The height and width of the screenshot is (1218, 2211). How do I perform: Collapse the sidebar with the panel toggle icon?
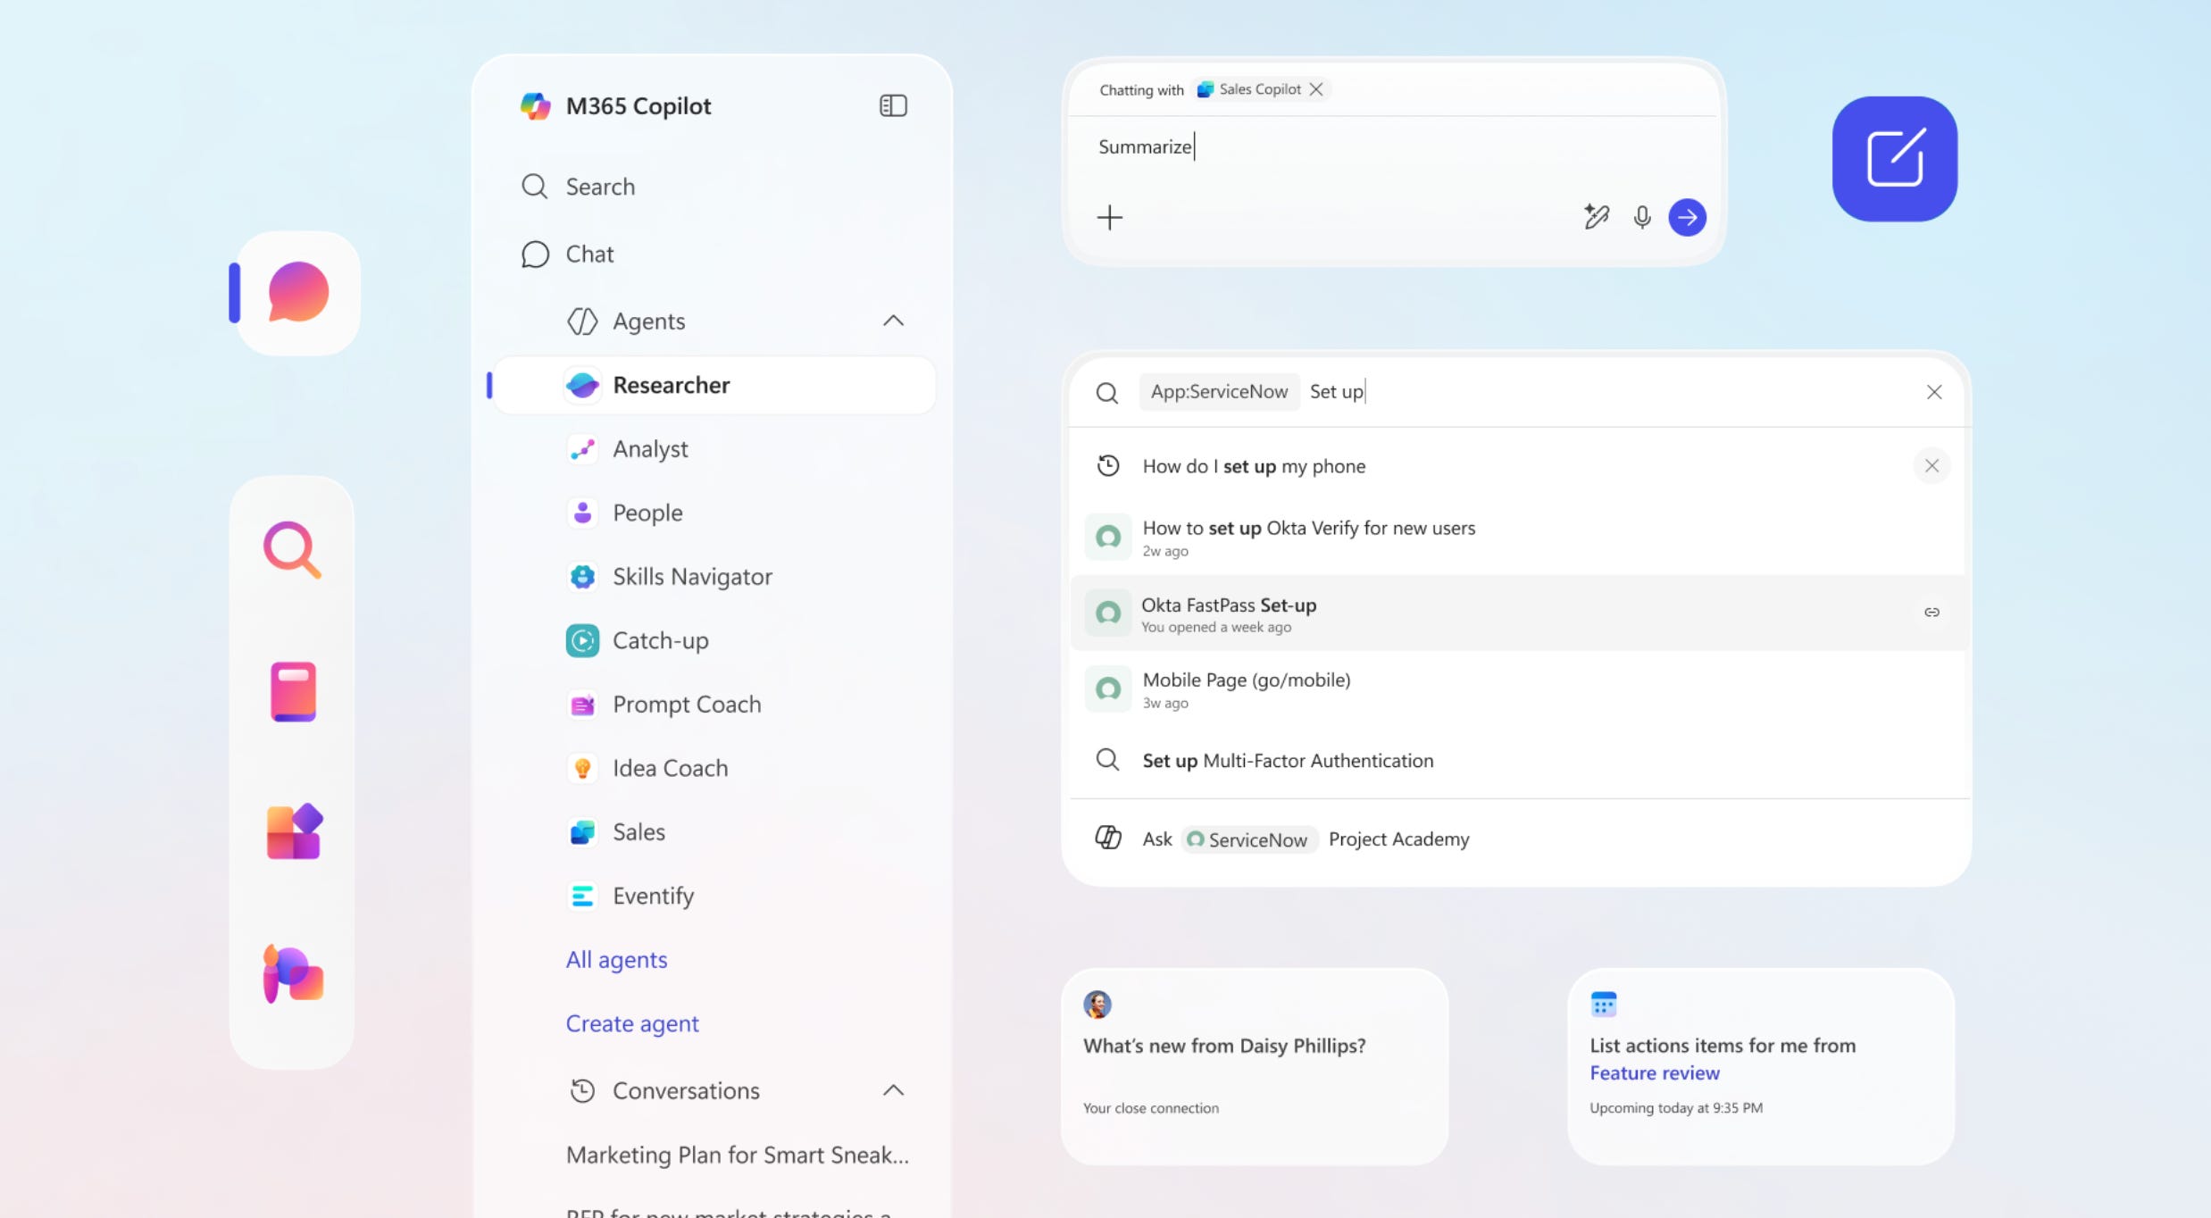(x=893, y=106)
